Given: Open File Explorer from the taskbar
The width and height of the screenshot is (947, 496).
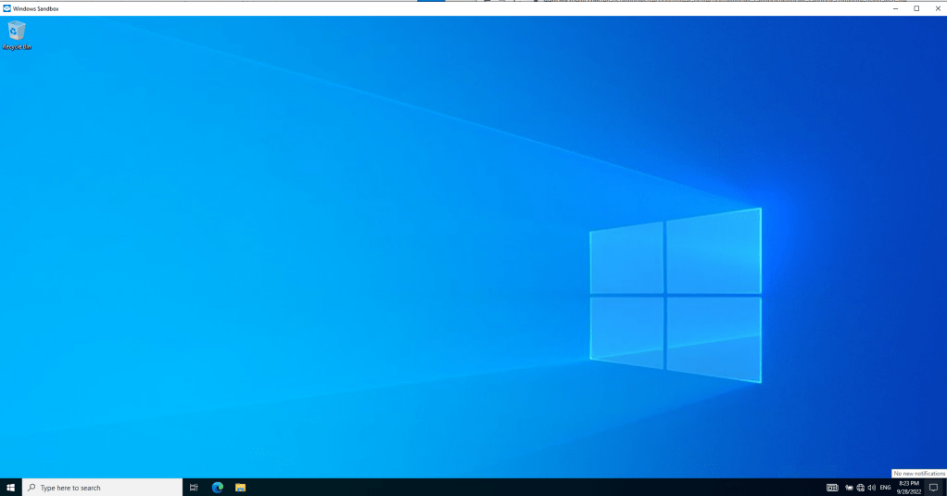Looking at the screenshot, I should click(240, 488).
